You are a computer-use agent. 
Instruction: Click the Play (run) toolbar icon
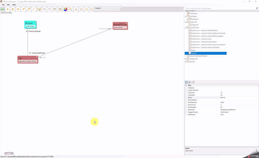coord(8,9)
